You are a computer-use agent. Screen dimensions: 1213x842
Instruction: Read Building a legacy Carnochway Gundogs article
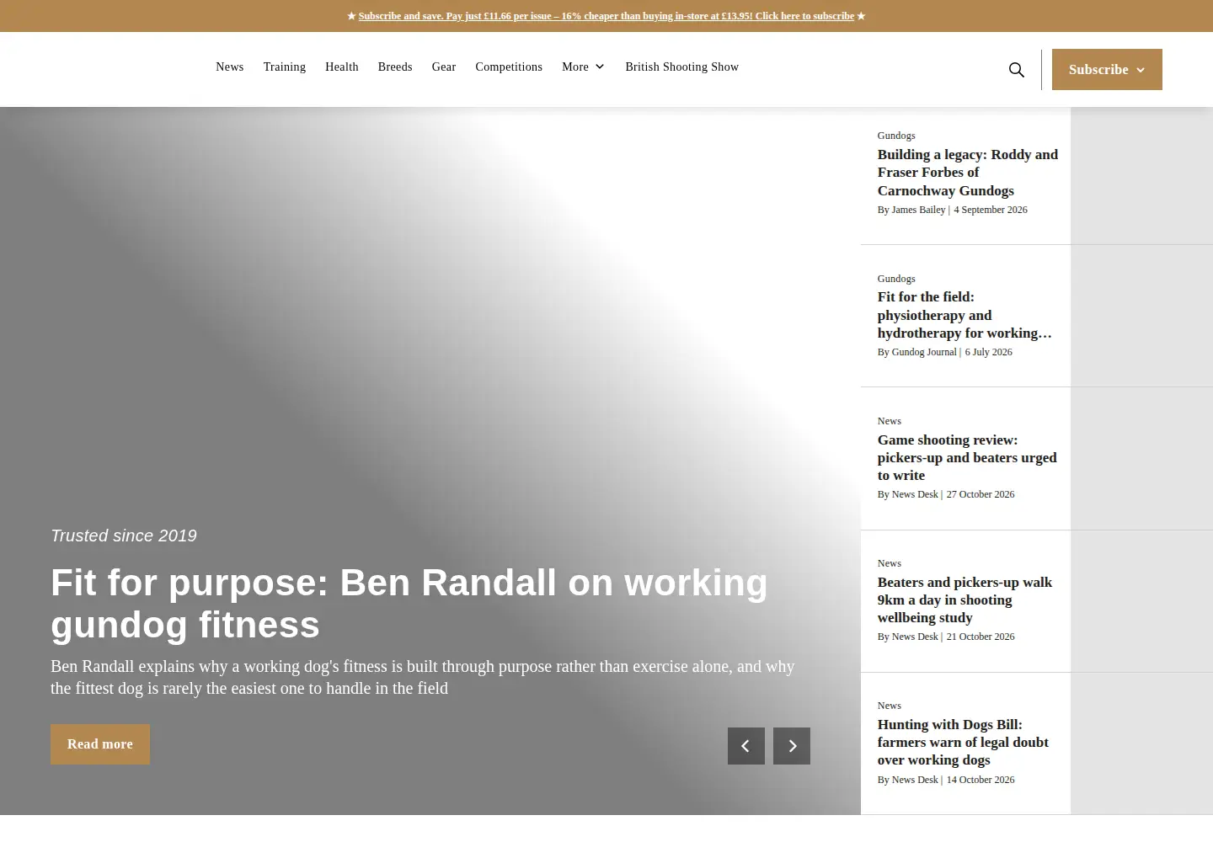[968, 173]
